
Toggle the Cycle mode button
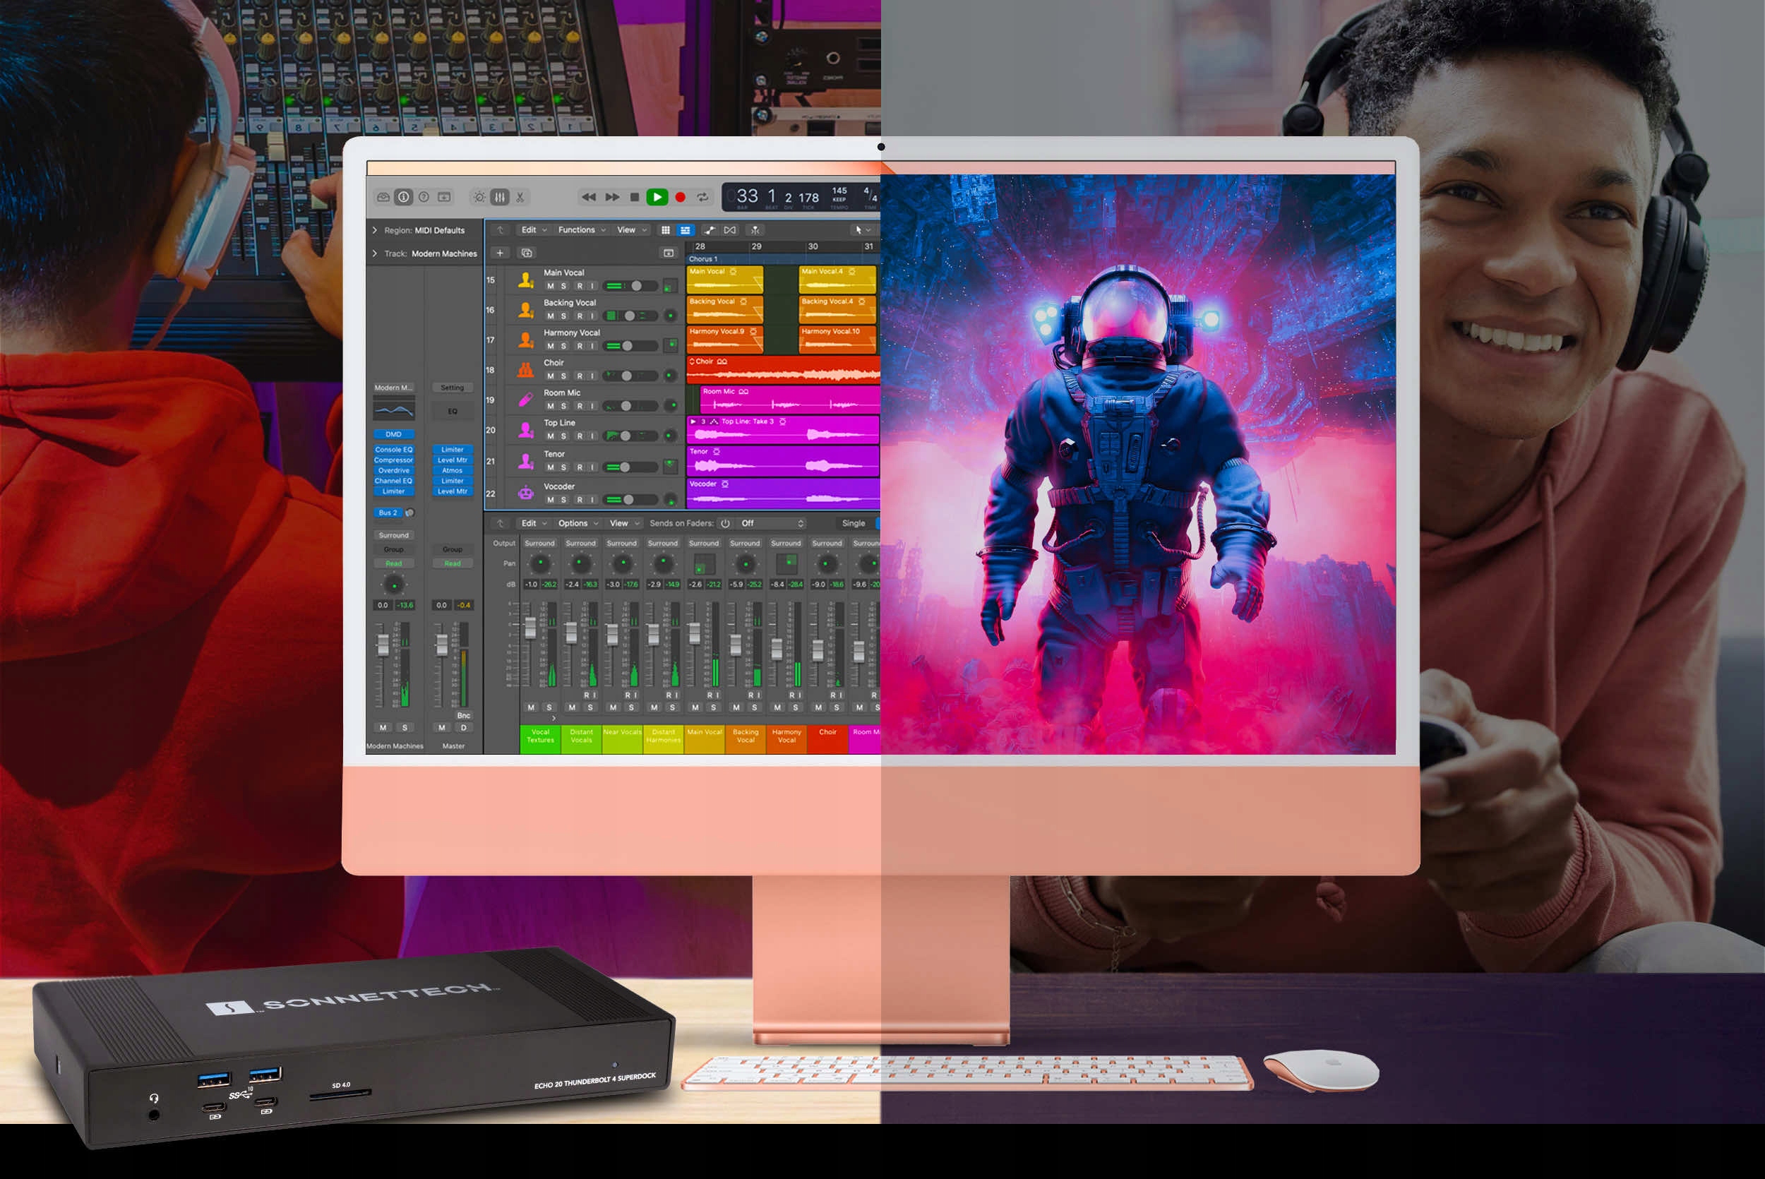point(703,197)
